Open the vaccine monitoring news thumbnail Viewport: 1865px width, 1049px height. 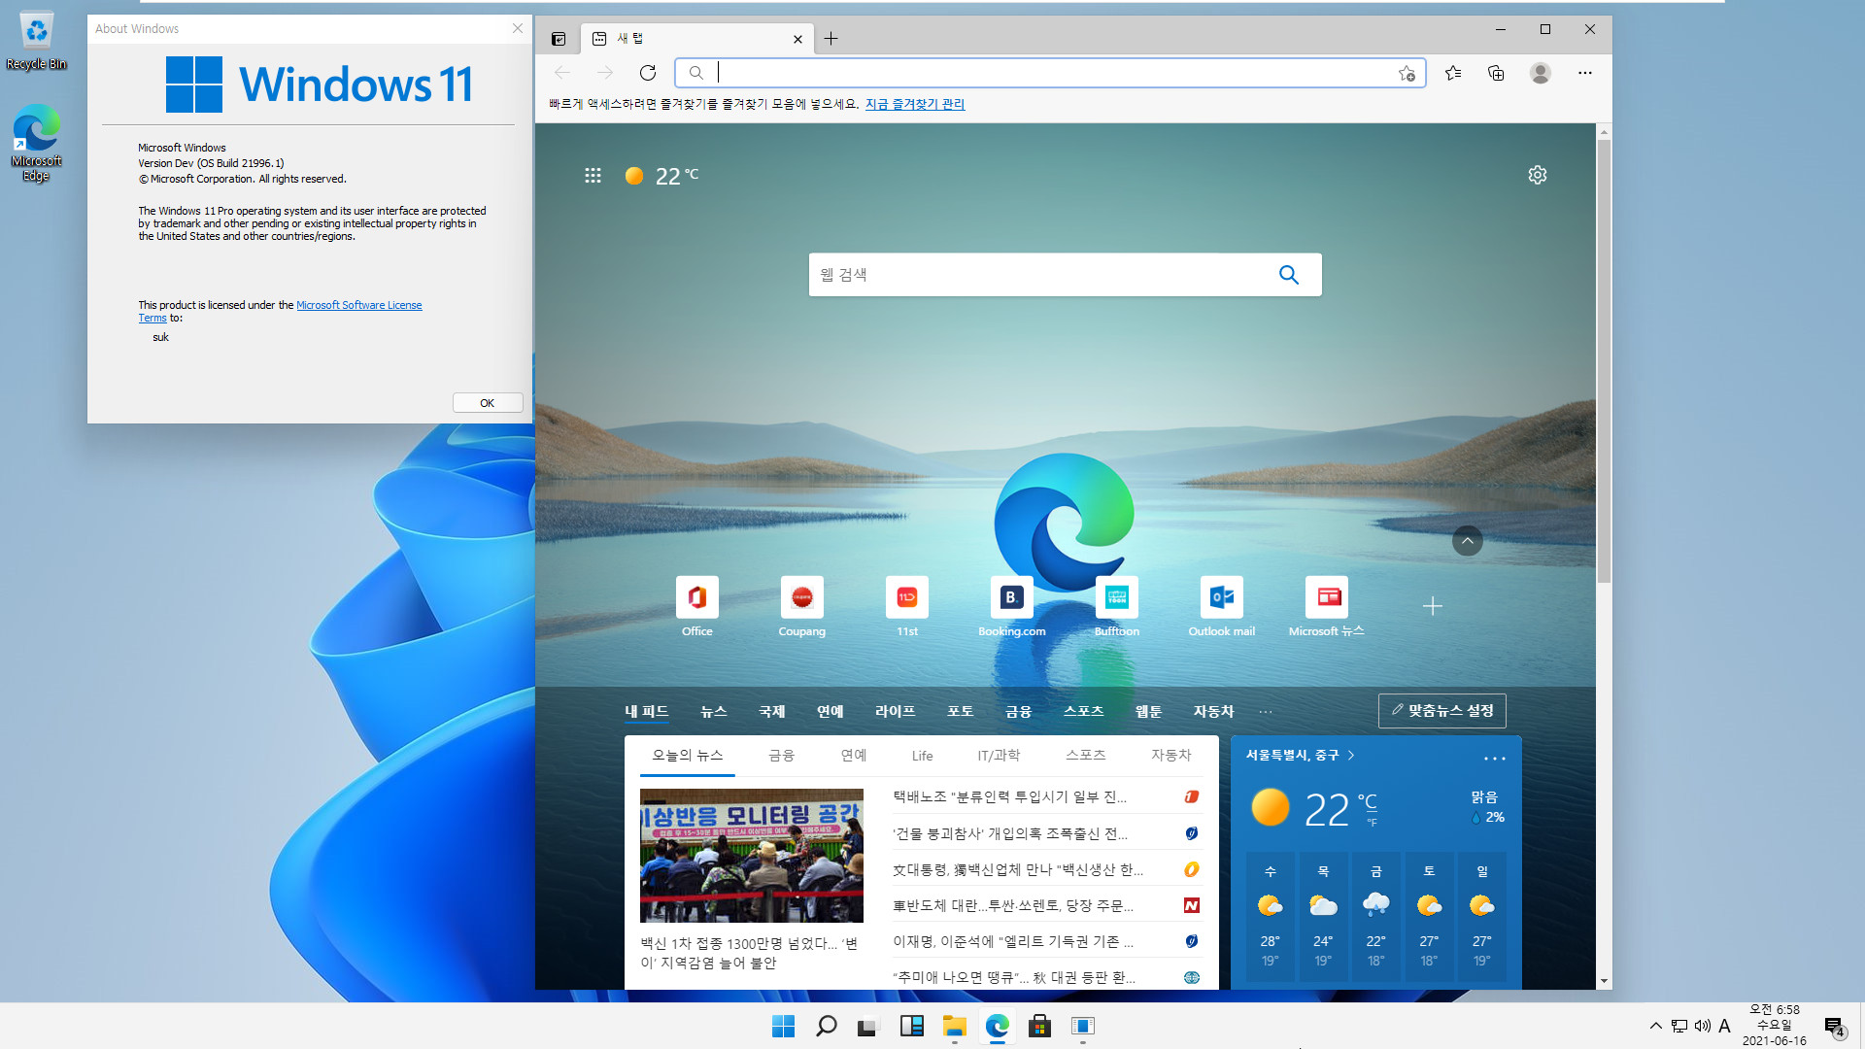[x=751, y=856]
